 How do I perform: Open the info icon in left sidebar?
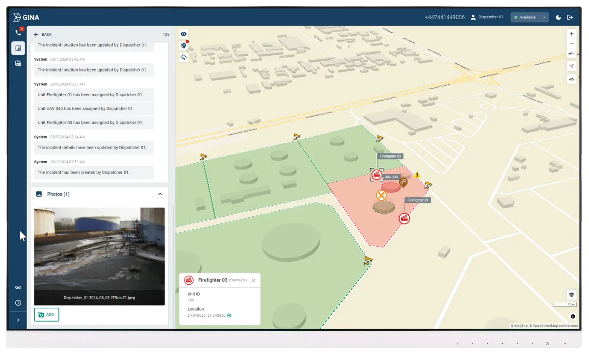(18, 303)
